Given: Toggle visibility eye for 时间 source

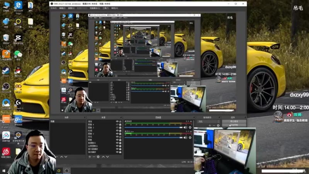Looking at the screenshot, I should point(117,131).
